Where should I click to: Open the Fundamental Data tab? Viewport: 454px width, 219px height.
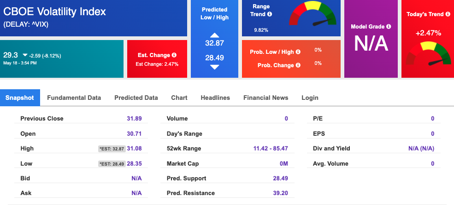point(74,98)
